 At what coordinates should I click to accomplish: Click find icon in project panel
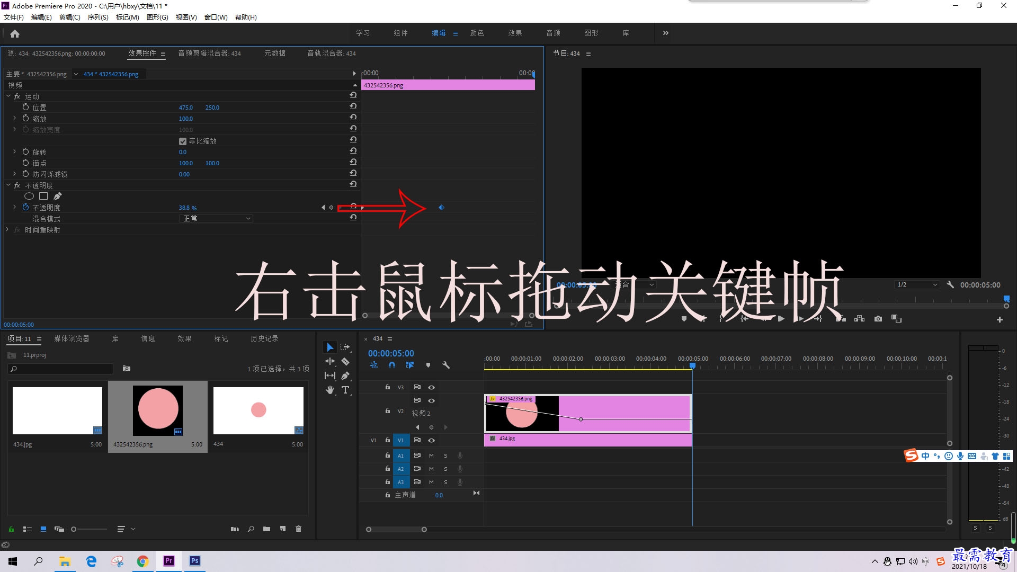(251, 529)
